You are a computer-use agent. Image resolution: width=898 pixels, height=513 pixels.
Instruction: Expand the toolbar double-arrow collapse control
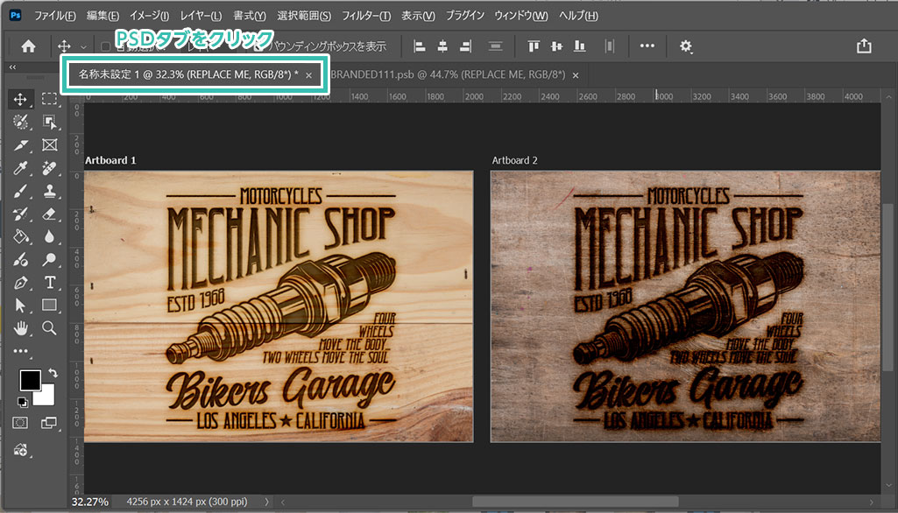click(13, 67)
